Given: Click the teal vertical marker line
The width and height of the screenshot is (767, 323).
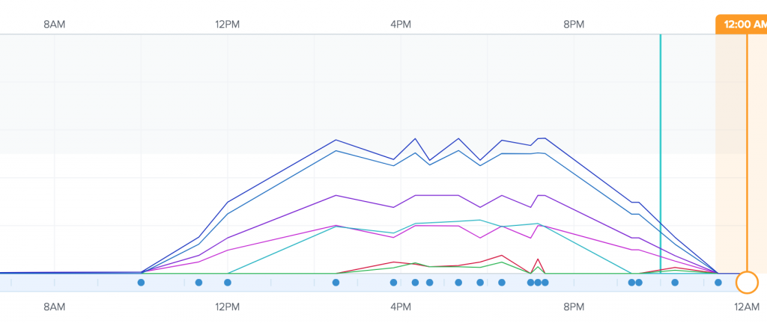Looking at the screenshot, I should point(660,150).
